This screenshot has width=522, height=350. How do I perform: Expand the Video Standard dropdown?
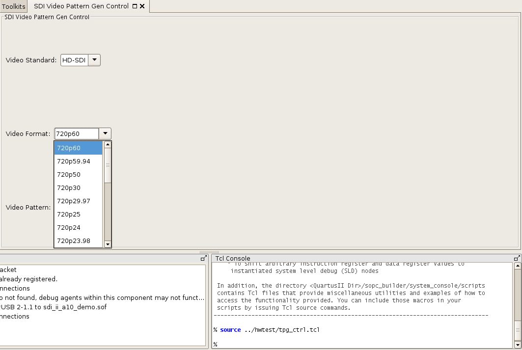click(x=95, y=60)
